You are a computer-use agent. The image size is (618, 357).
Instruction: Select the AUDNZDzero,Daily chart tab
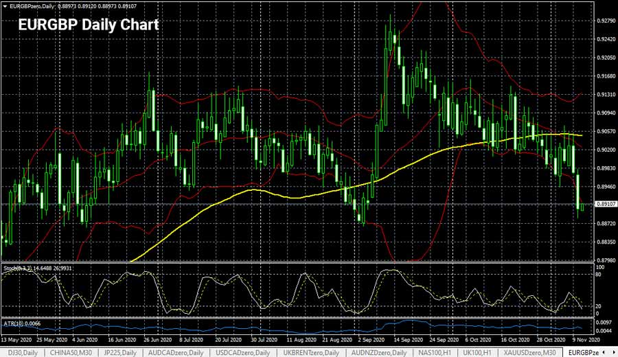[379, 353]
